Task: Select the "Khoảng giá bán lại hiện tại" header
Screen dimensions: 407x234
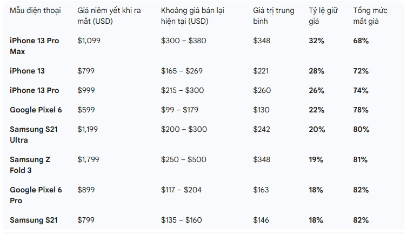Action: click(x=192, y=16)
